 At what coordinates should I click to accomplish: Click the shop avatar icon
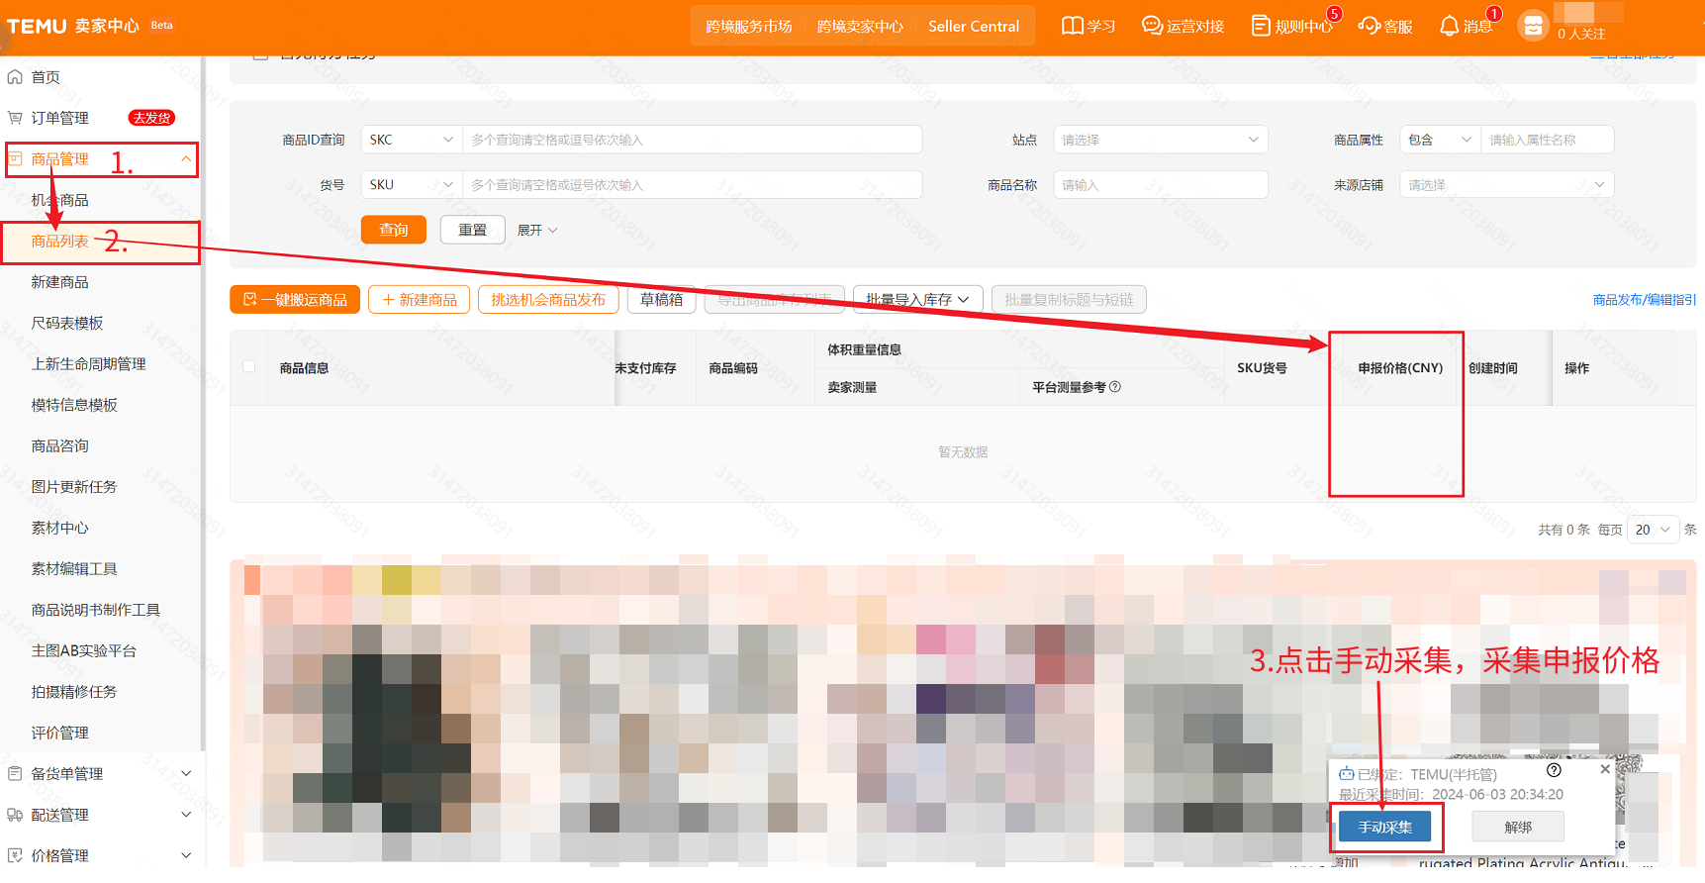tap(1533, 26)
